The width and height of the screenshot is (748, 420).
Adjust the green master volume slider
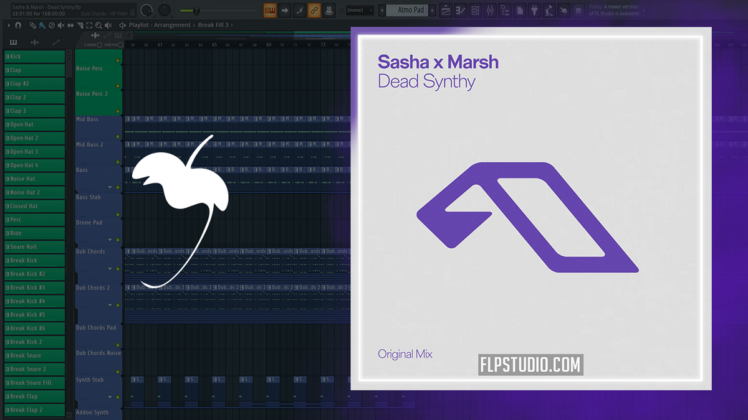tap(196, 10)
